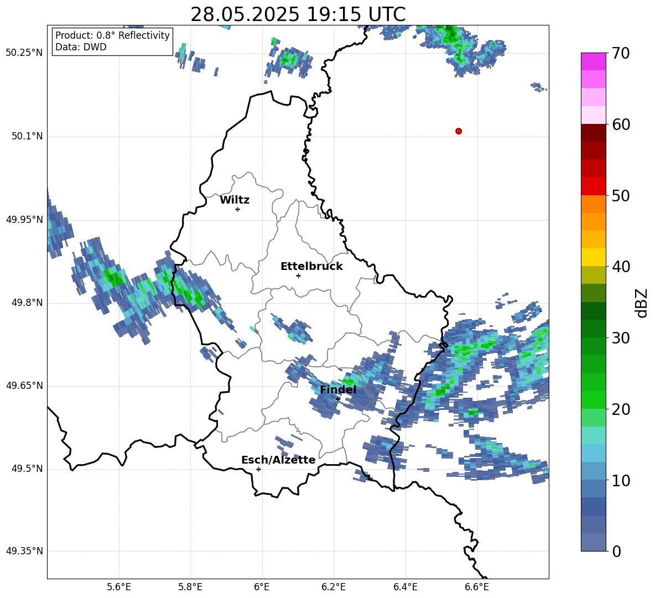Click the 30 tick on the colorbar

621,338
